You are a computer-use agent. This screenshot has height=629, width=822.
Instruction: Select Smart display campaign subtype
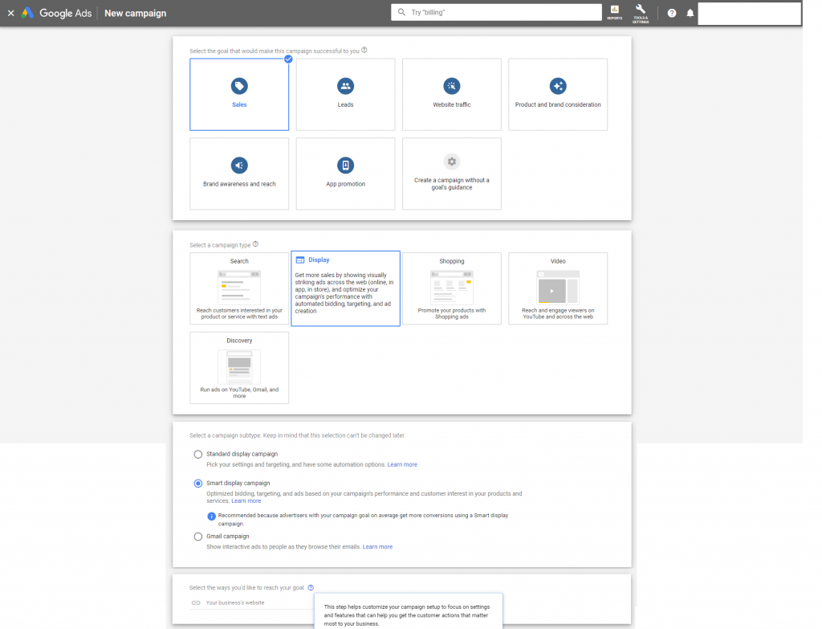(x=198, y=483)
